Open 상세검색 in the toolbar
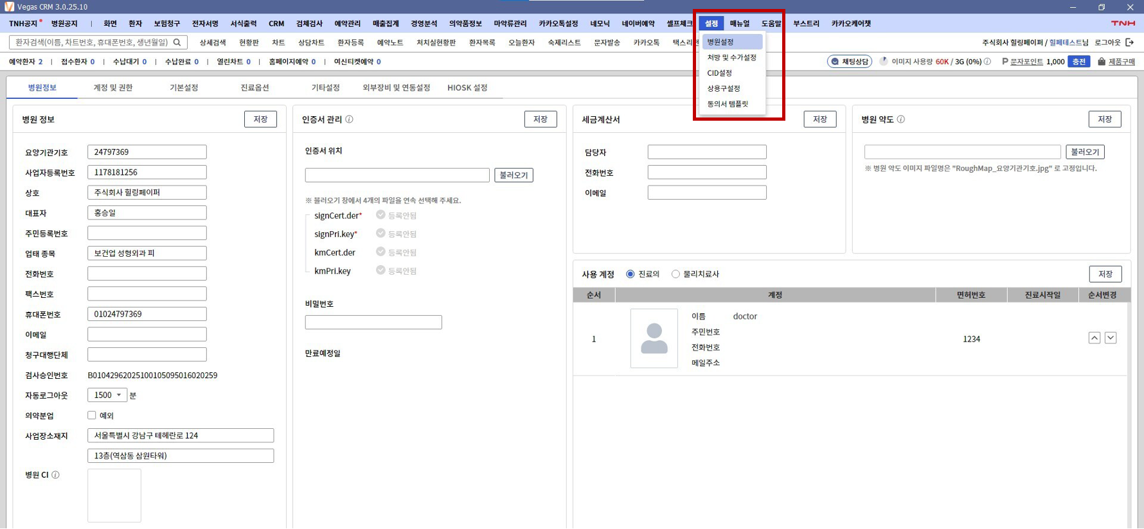1144x529 pixels. pos(213,42)
